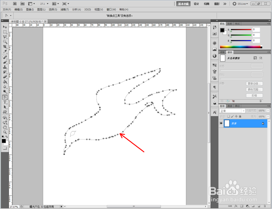Select the Eyedropper tool
This screenshot has width=272, height=209.
[5, 51]
